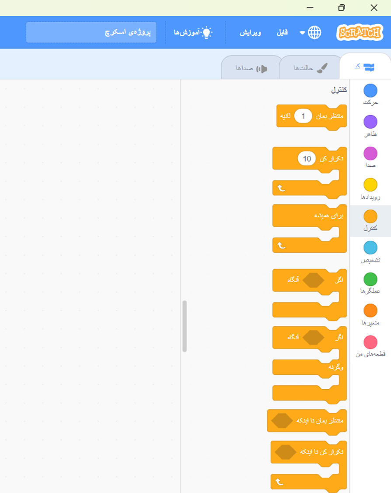This screenshot has height=493, width=391.
Task: Open the Events (رویدادها) block category
Action: [370, 189]
